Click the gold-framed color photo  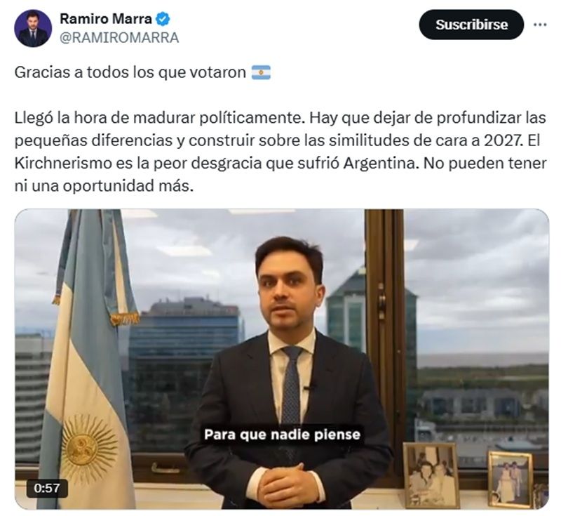pyautogui.click(x=511, y=479)
